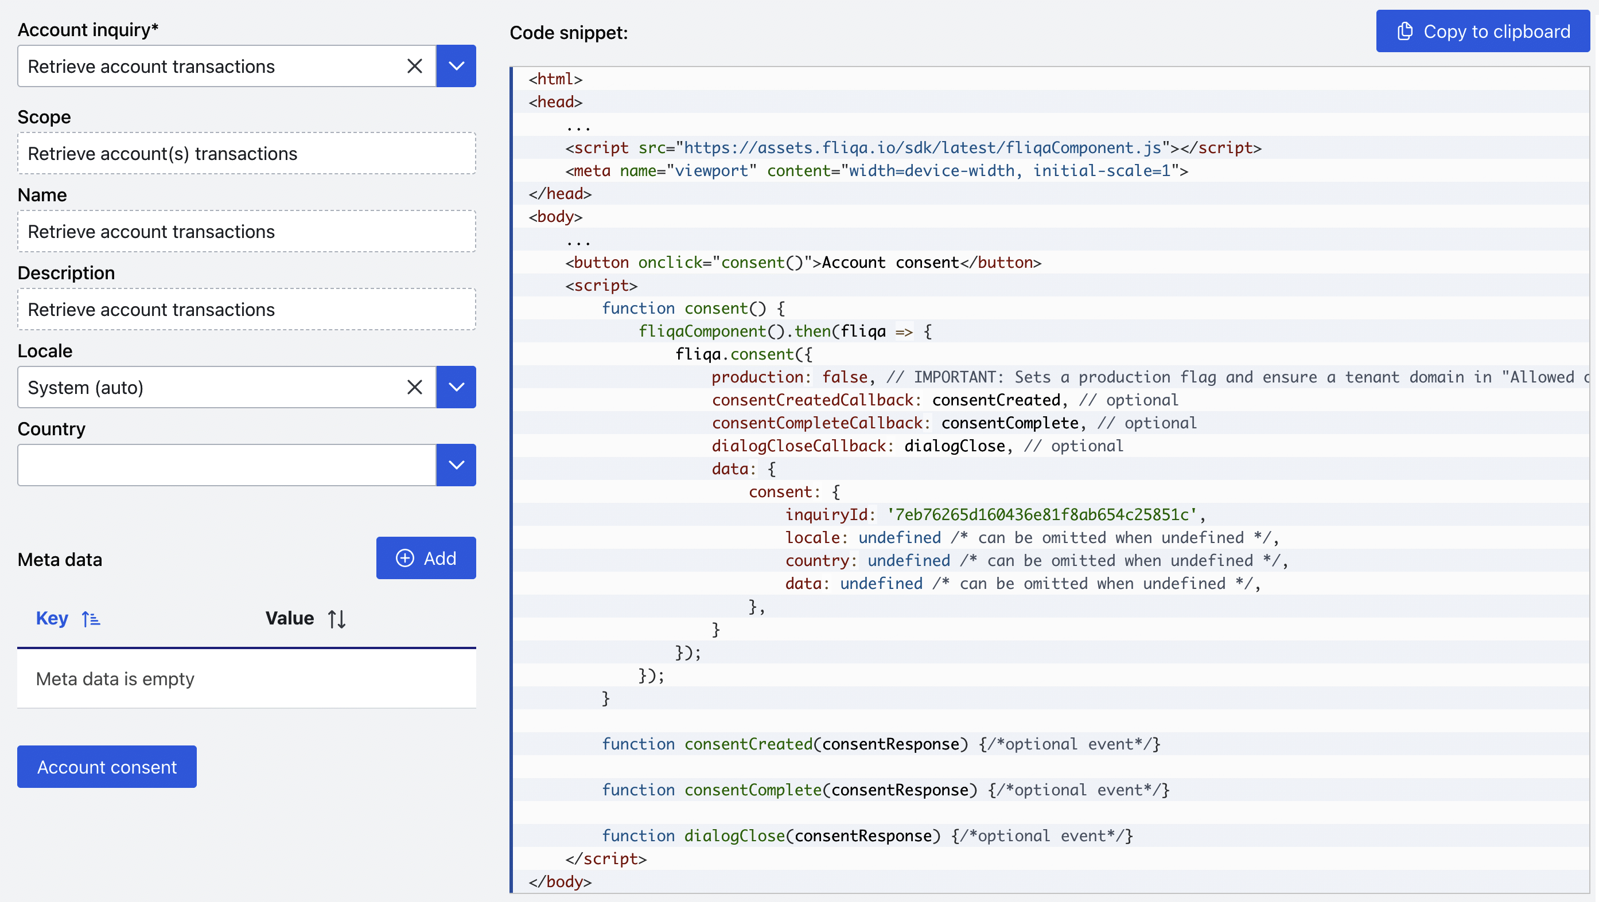Clear the Account inquiry selection
The width and height of the screenshot is (1599, 902).
(x=415, y=66)
